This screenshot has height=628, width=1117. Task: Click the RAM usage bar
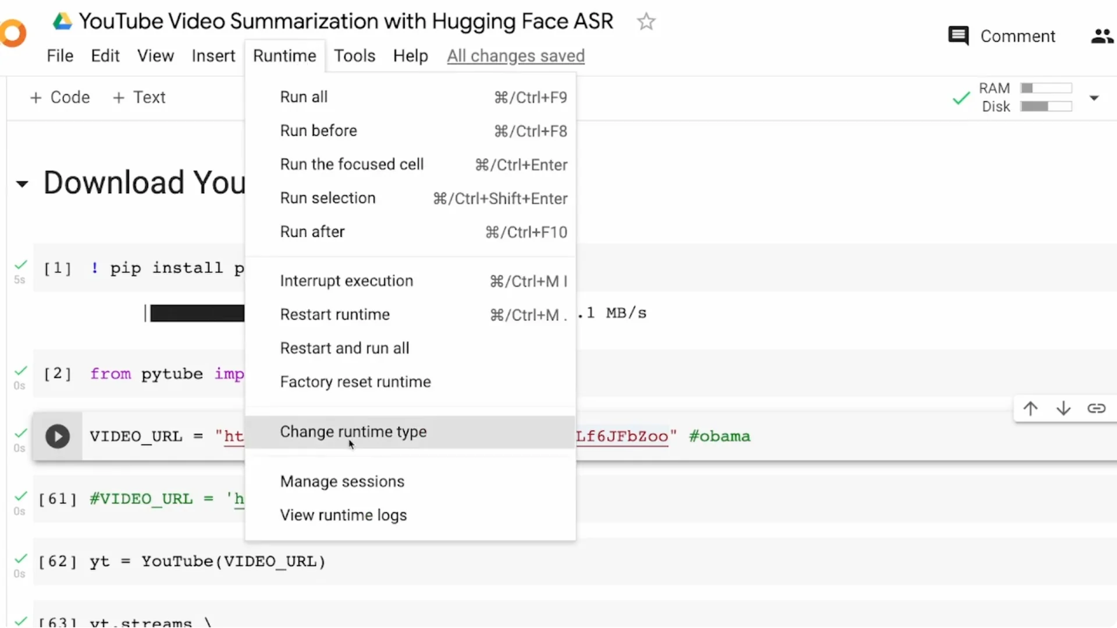tap(1047, 88)
